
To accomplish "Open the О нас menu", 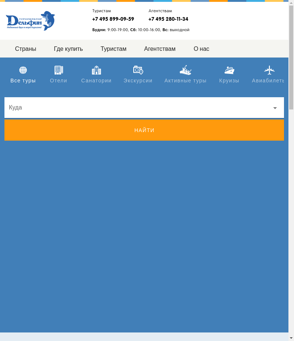I will pos(202,49).
